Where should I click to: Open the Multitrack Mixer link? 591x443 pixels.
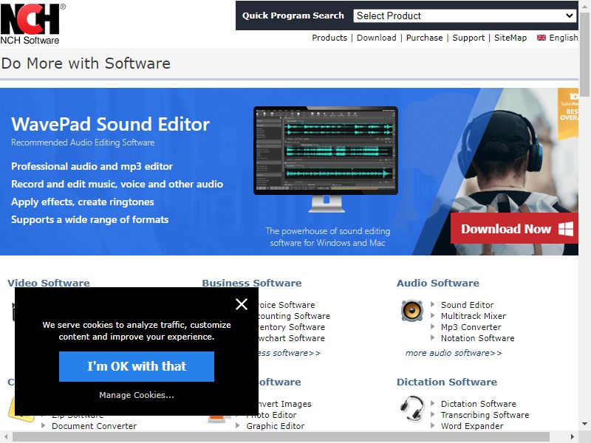point(474,316)
